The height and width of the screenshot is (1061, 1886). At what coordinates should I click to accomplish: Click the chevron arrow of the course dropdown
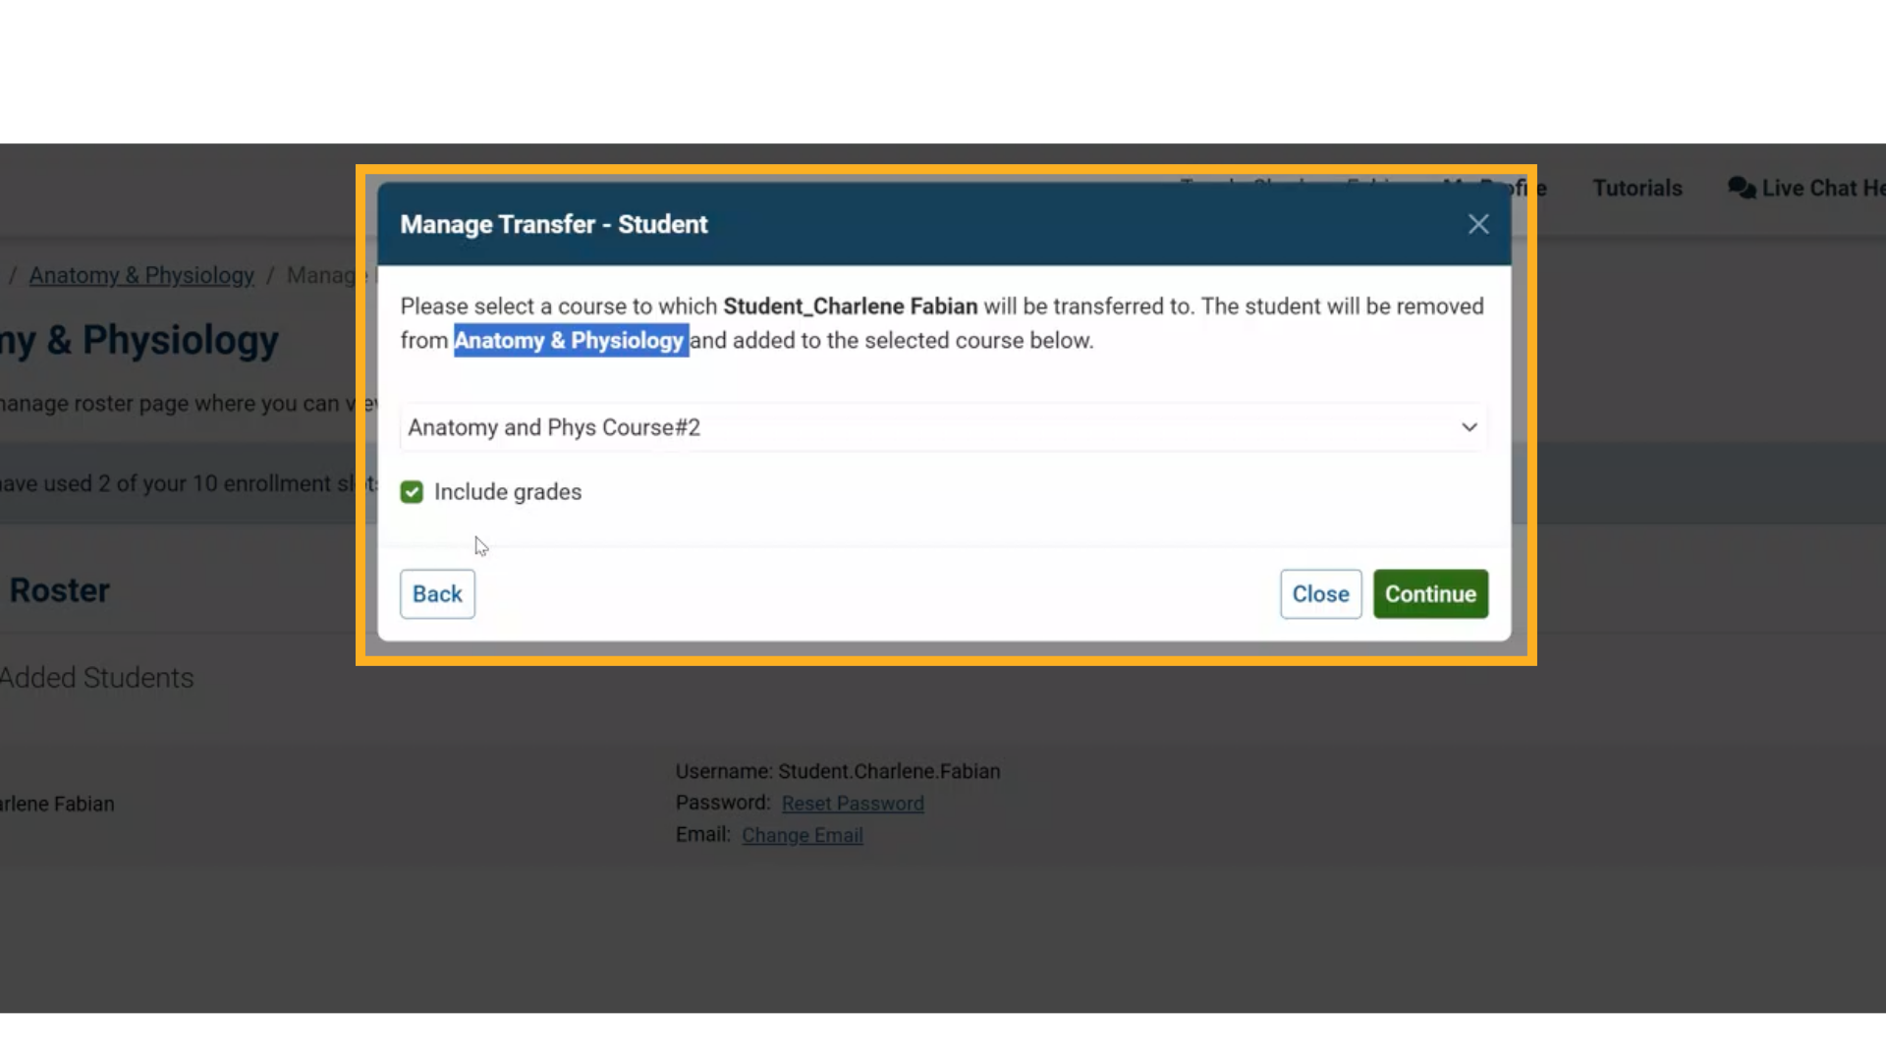pyautogui.click(x=1470, y=427)
